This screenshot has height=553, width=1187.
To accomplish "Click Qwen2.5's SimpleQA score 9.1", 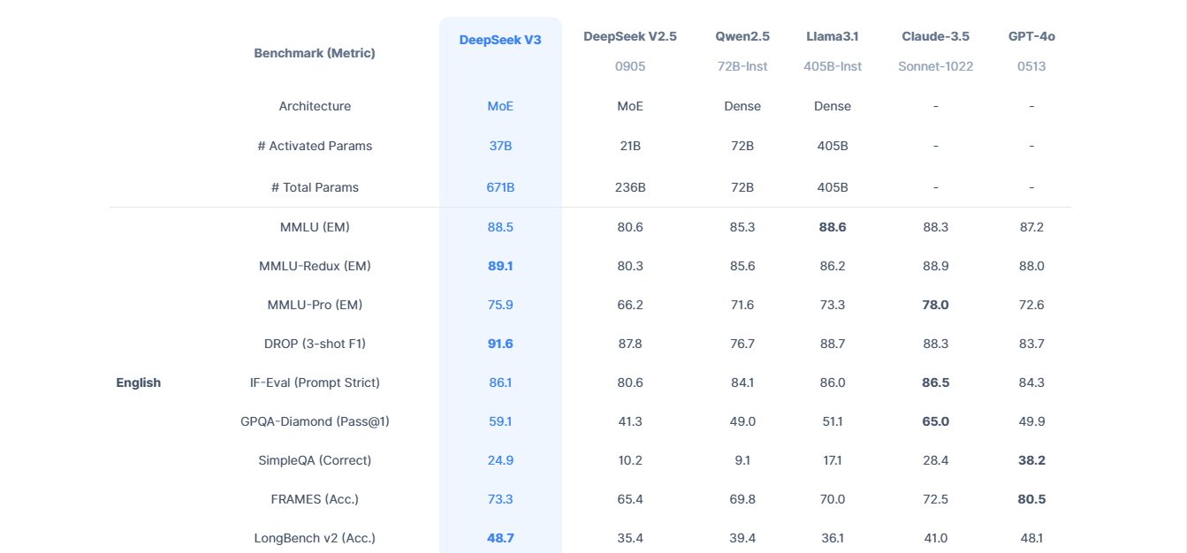I will click(742, 460).
